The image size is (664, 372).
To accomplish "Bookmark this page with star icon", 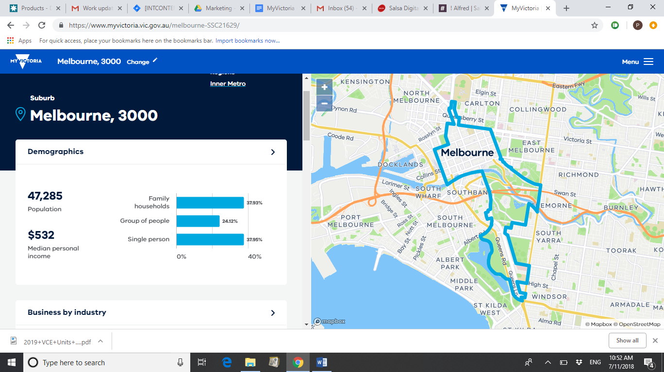I will click(x=594, y=25).
